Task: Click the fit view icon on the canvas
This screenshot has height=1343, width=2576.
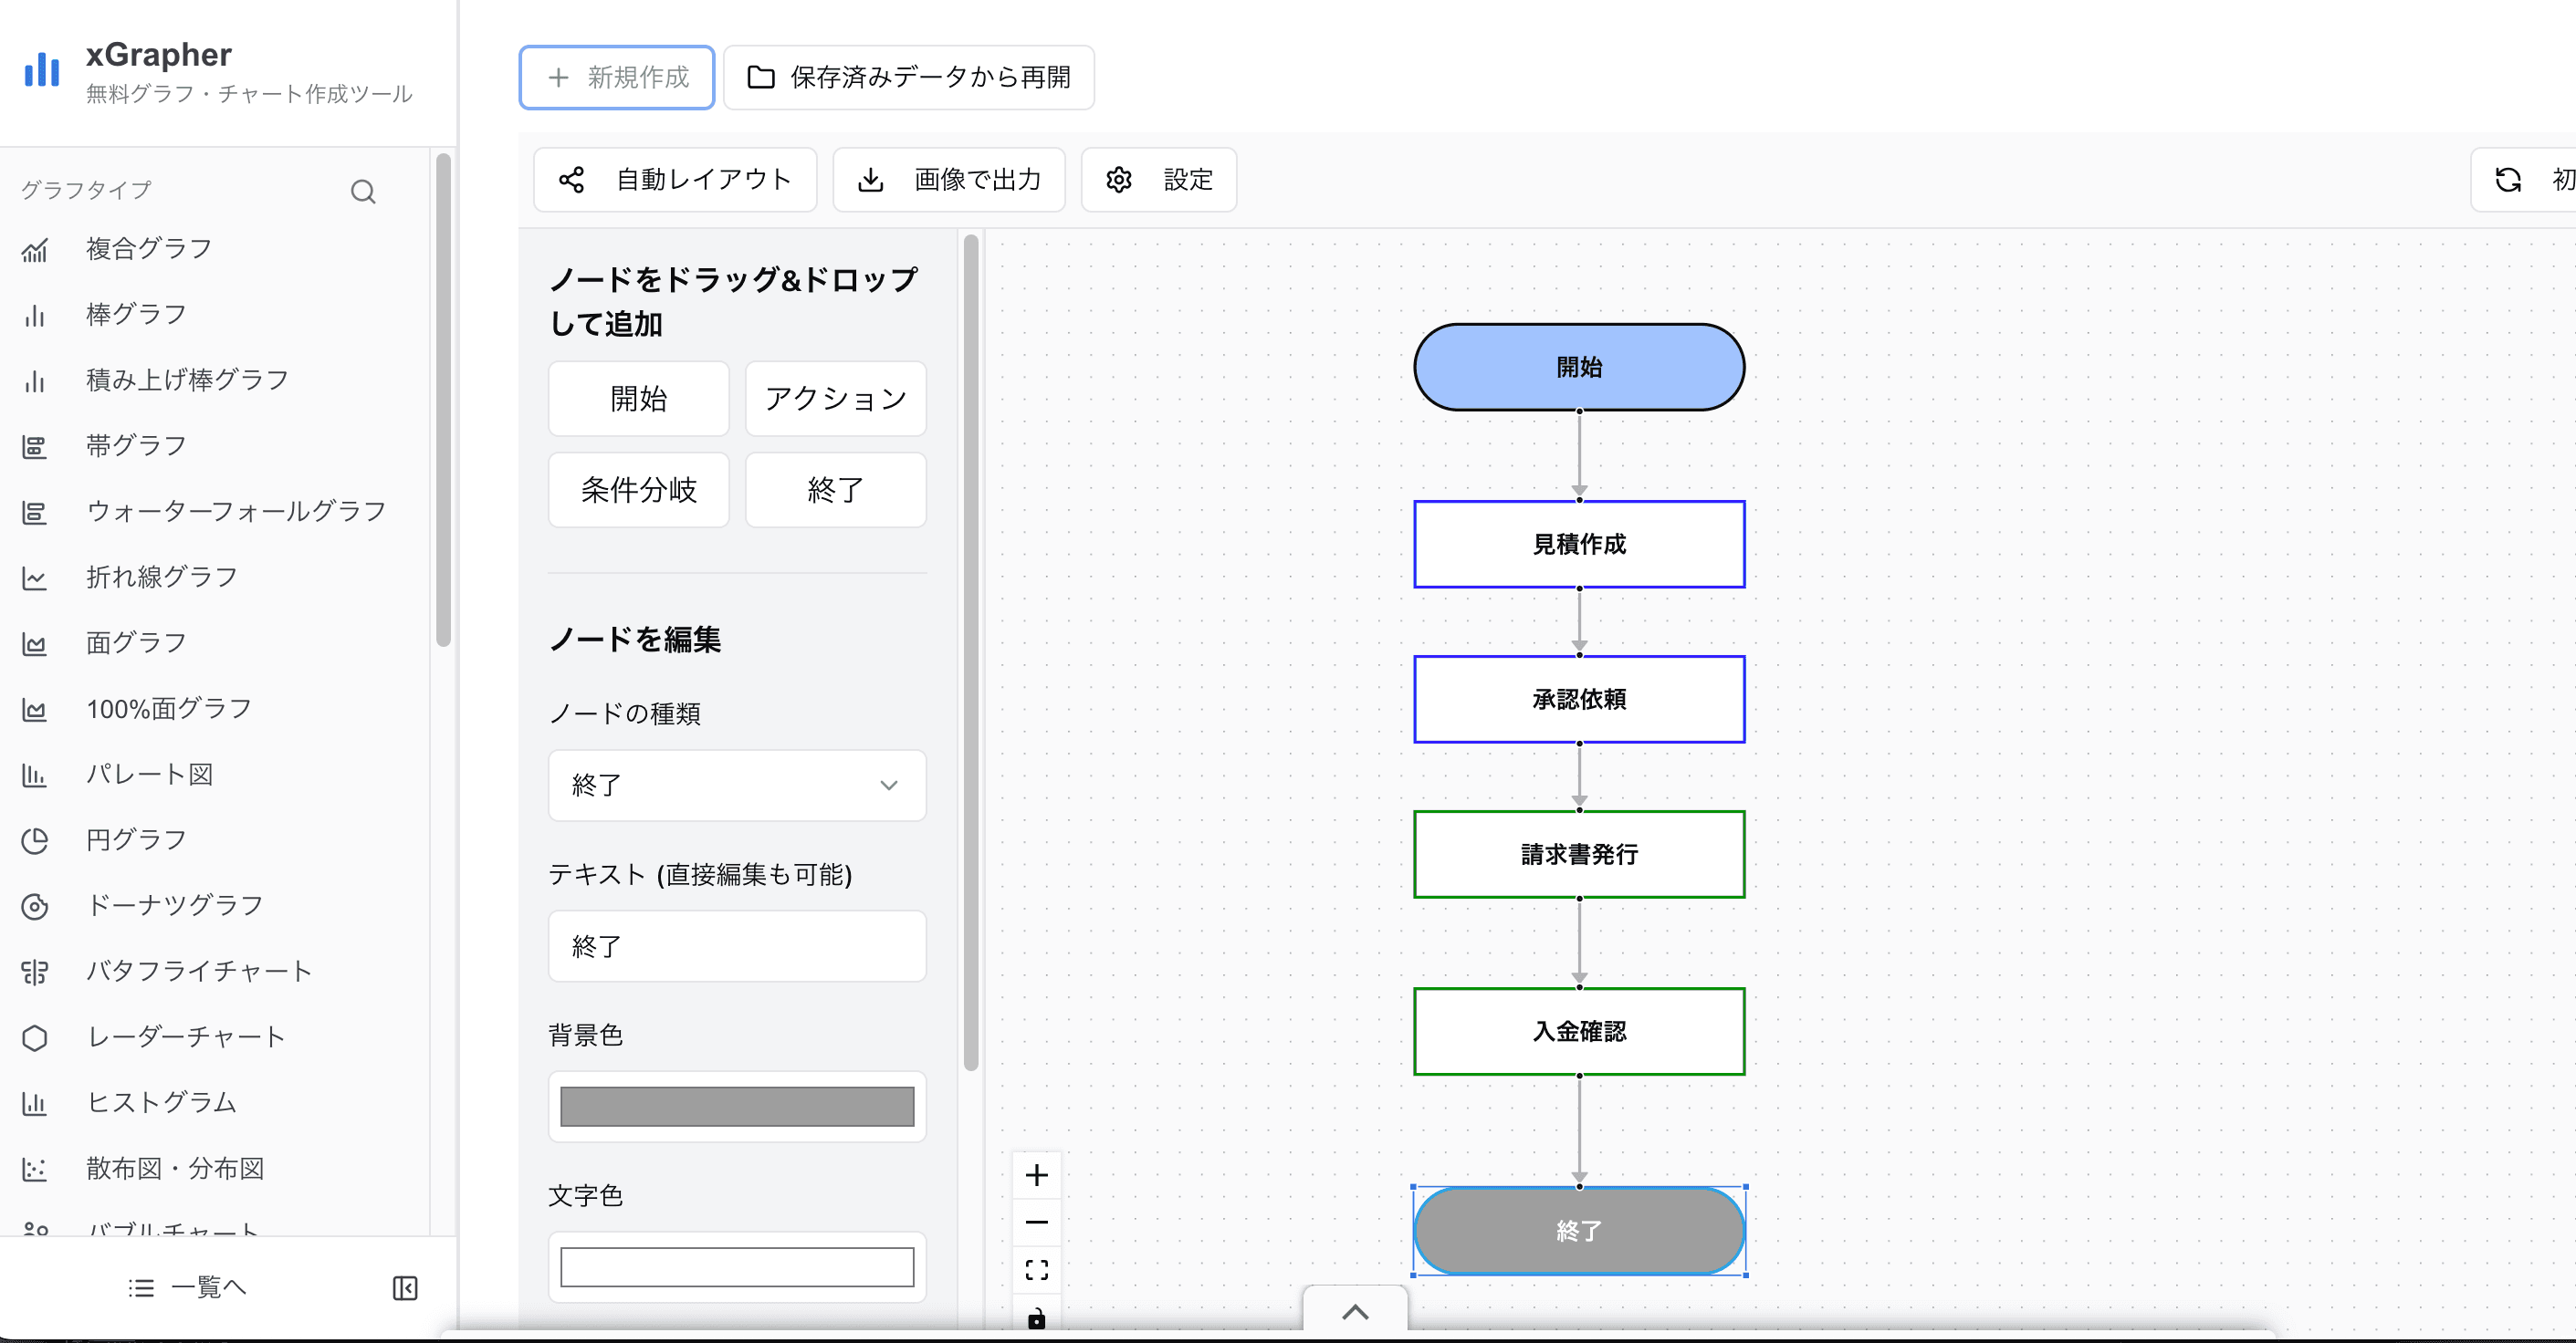Action: (x=1036, y=1269)
